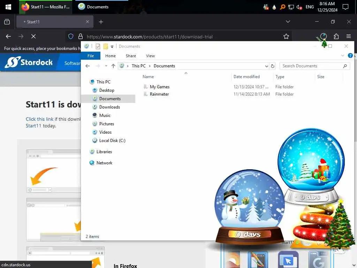Open the clock showing 8:16 AM

(327, 7)
